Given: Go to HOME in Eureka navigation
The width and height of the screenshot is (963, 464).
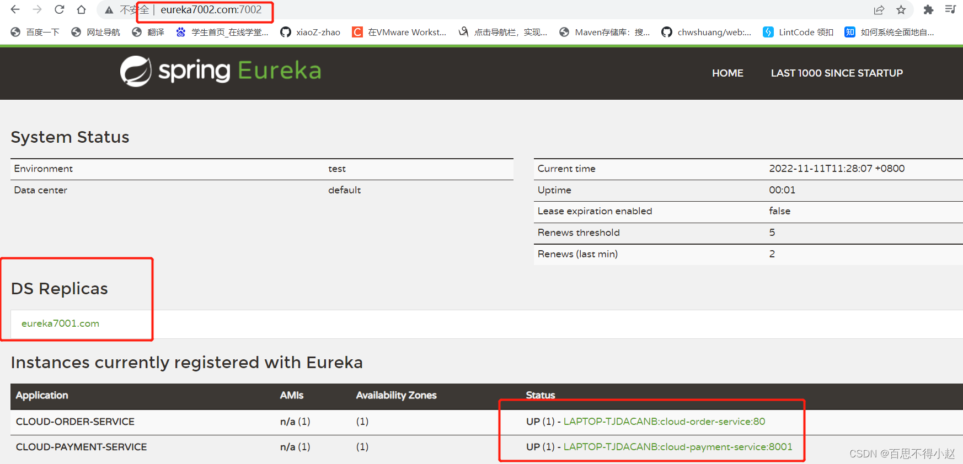Looking at the screenshot, I should [727, 73].
